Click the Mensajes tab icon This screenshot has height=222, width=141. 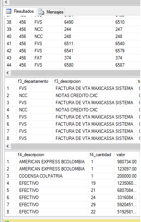(x=41, y=12)
